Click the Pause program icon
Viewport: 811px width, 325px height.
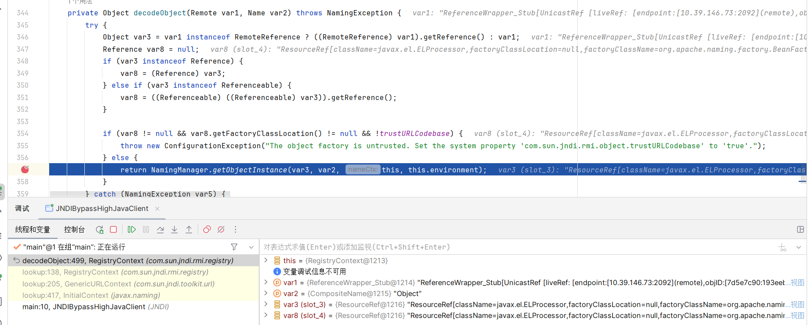click(146, 229)
